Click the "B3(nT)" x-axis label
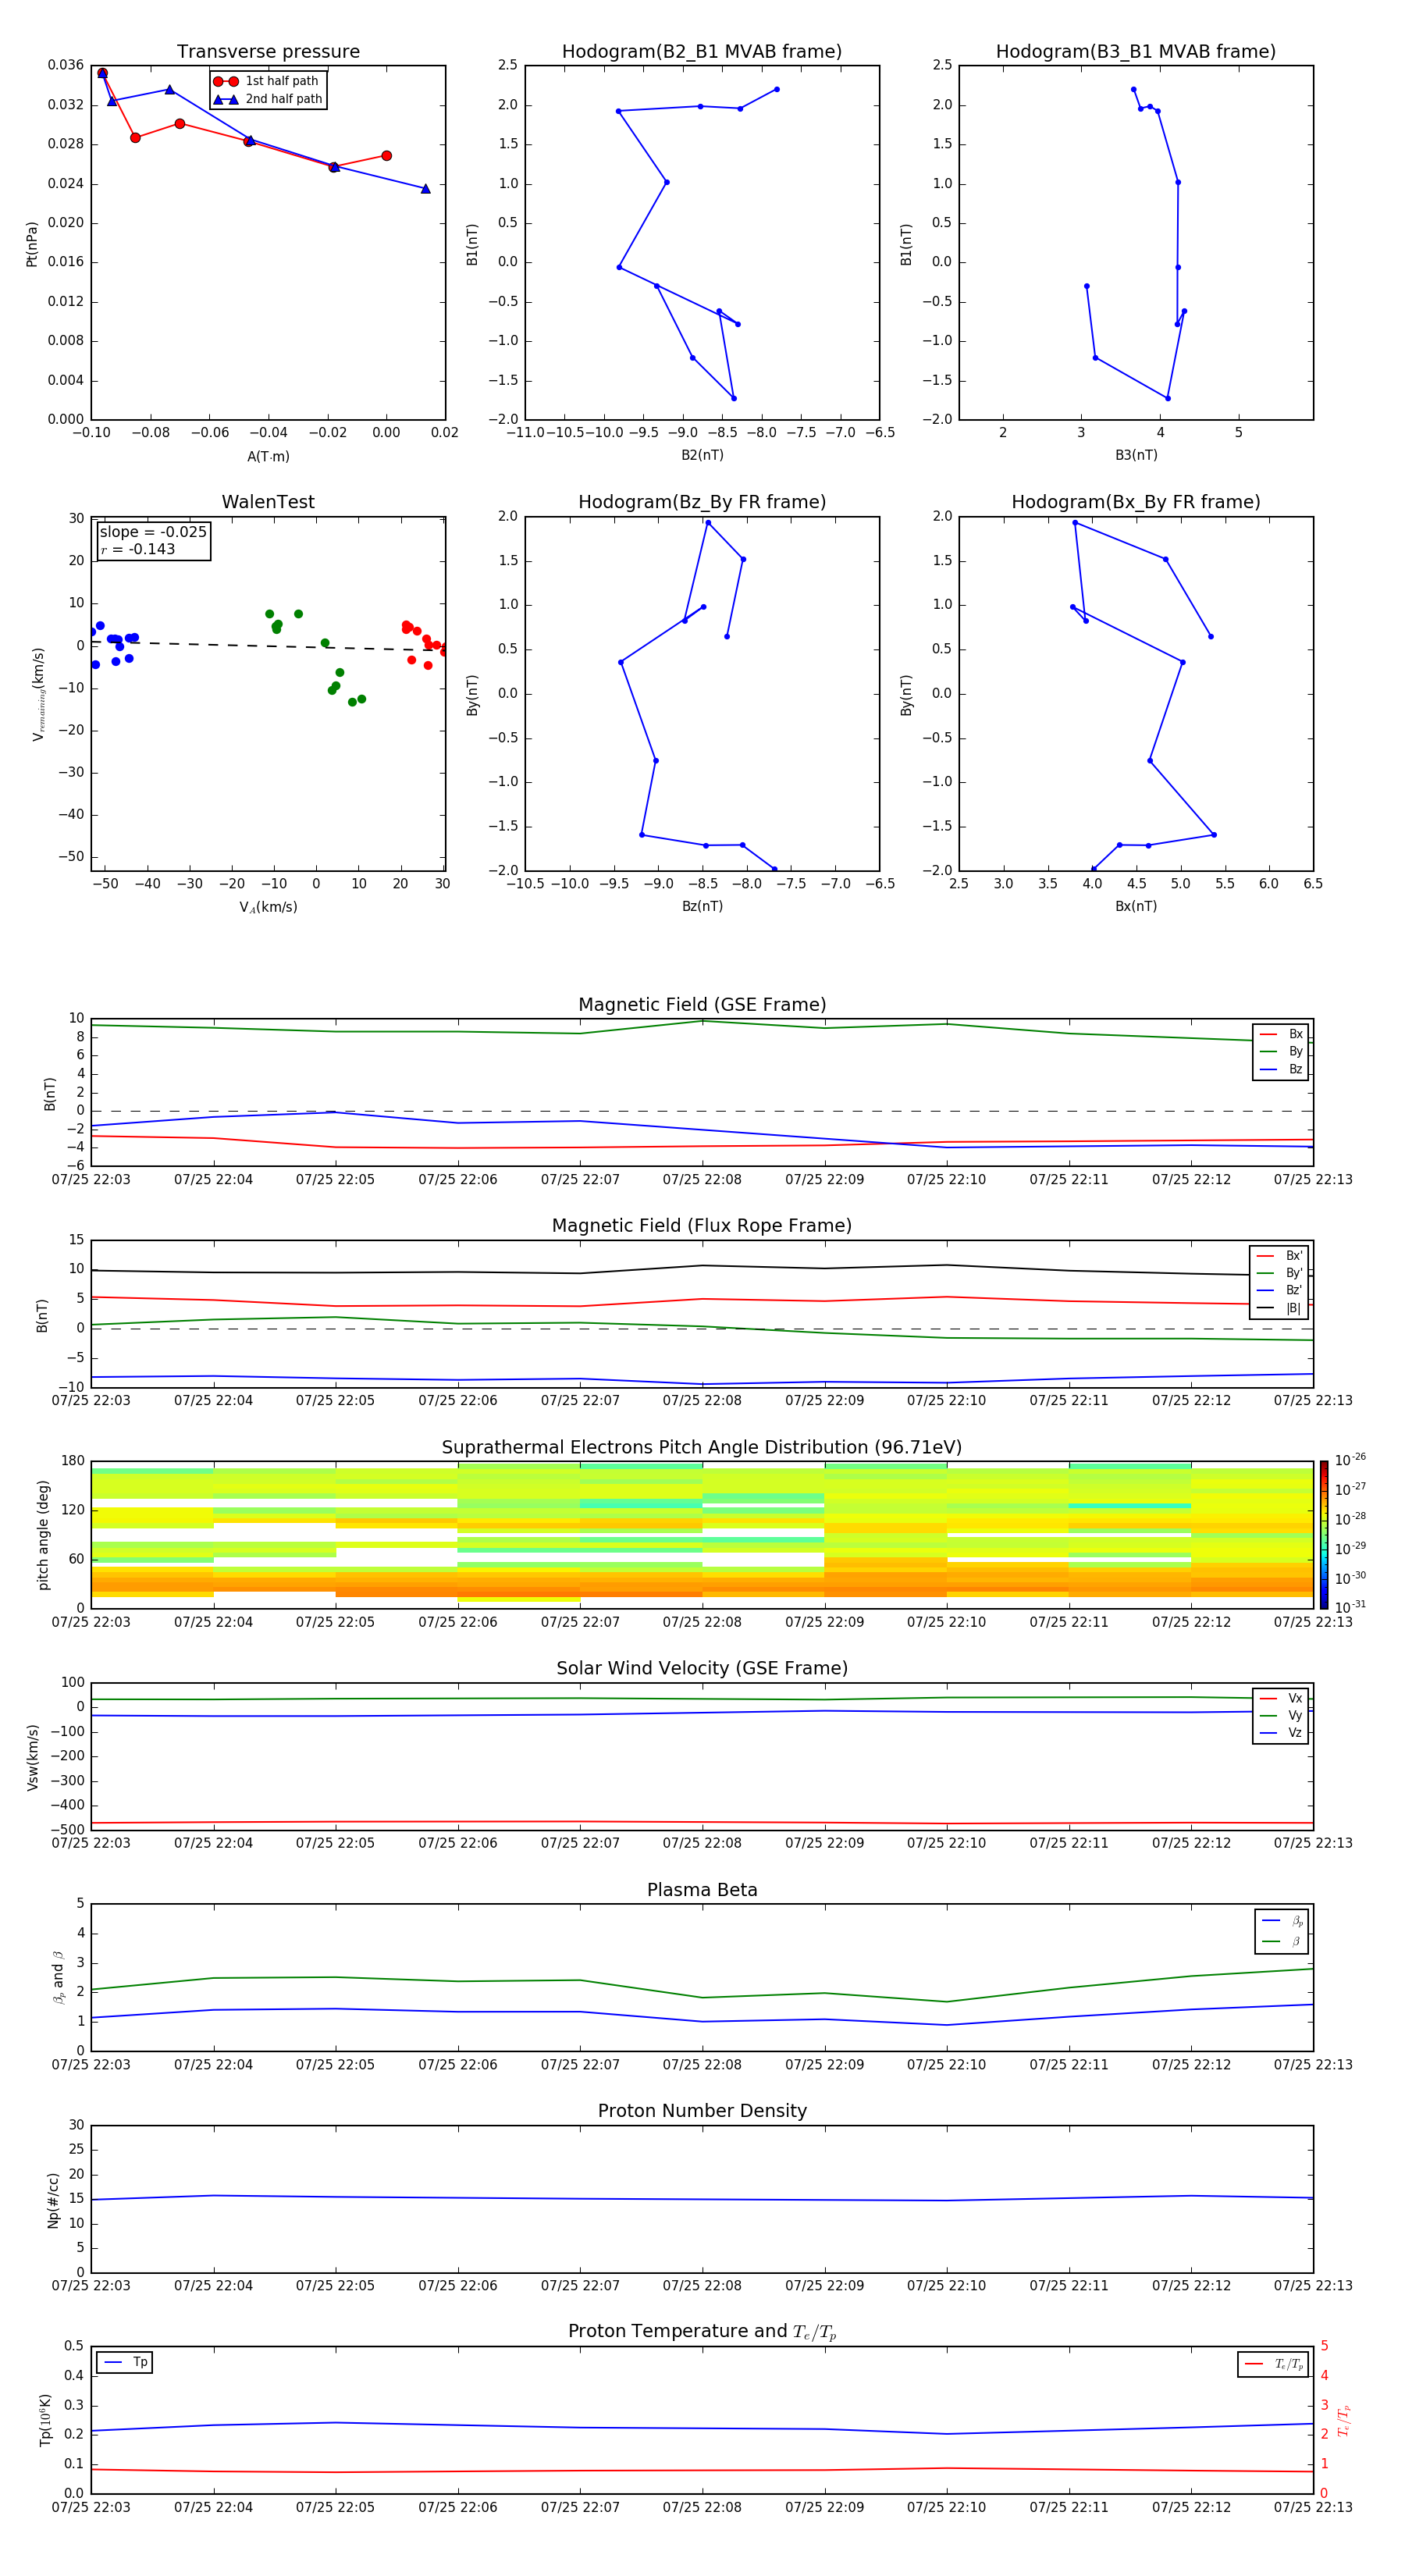This screenshot has height=2576, width=1405. click(x=1136, y=455)
